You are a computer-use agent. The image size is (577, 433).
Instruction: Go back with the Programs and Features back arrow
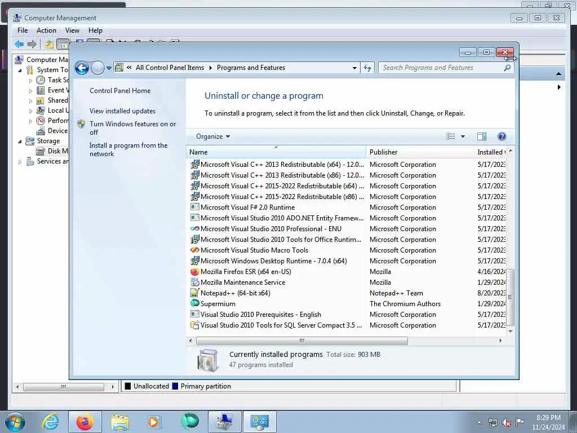click(x=82, y=68)
